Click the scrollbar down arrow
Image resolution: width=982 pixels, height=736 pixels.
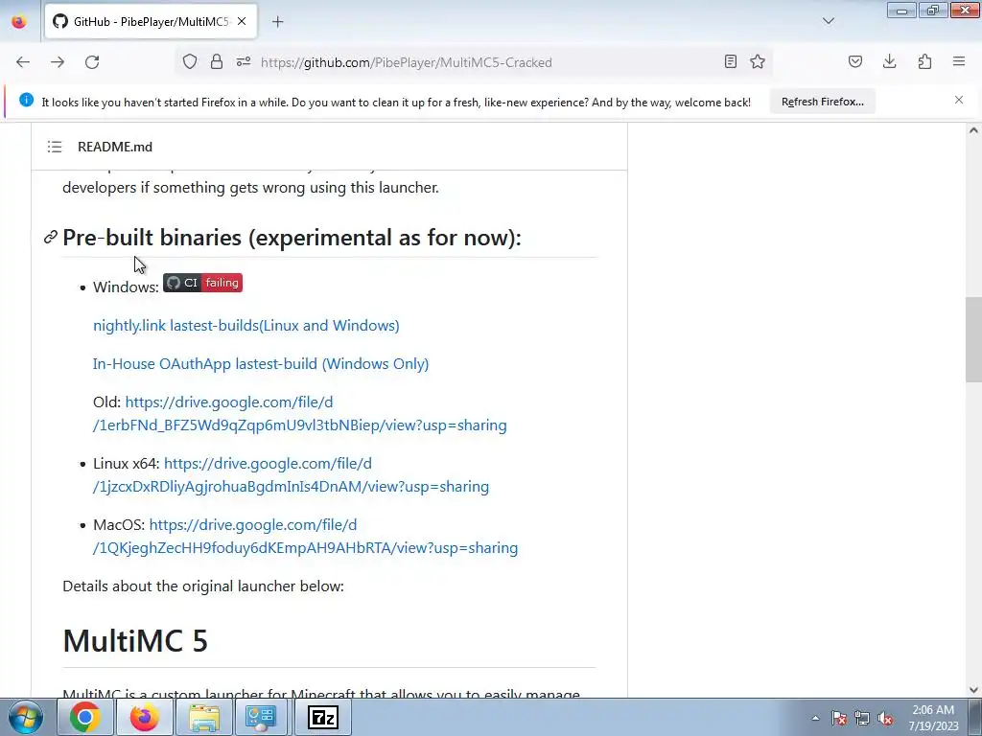pyautogui.click(x=973, y=690)
